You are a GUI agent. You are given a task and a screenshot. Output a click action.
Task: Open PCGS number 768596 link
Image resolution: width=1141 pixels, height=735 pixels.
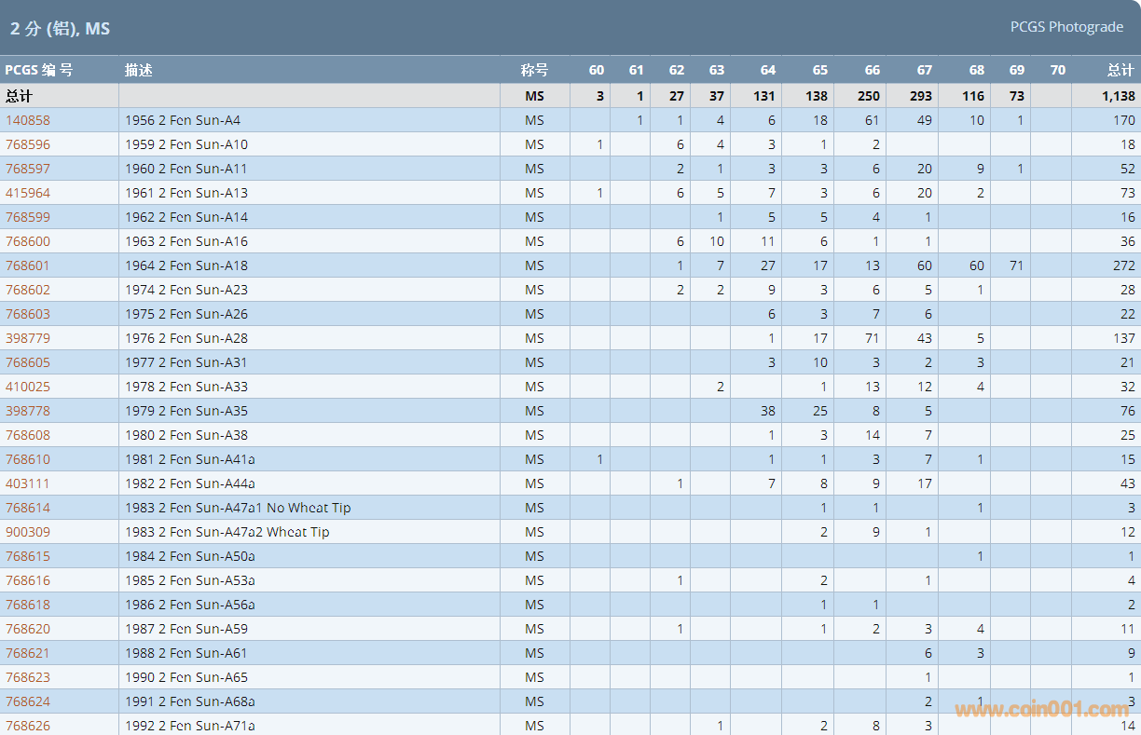click(x=28, y=144)
